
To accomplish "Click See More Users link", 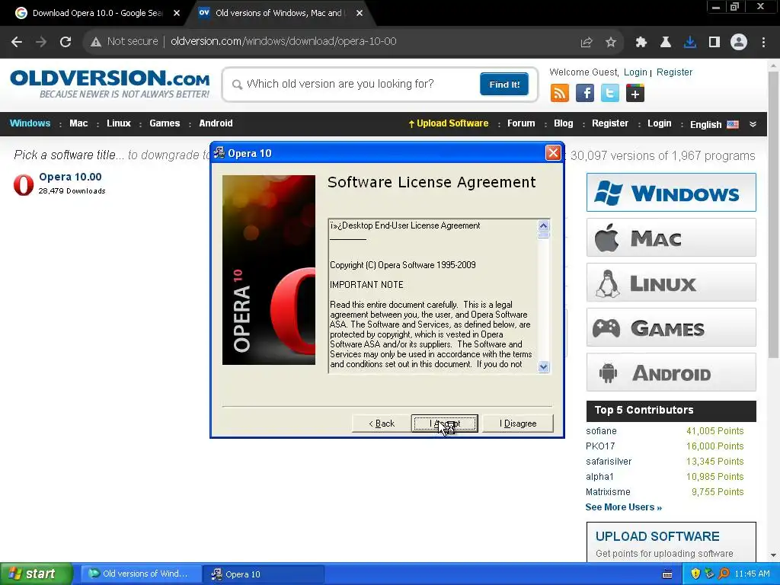I will (623, 507).
